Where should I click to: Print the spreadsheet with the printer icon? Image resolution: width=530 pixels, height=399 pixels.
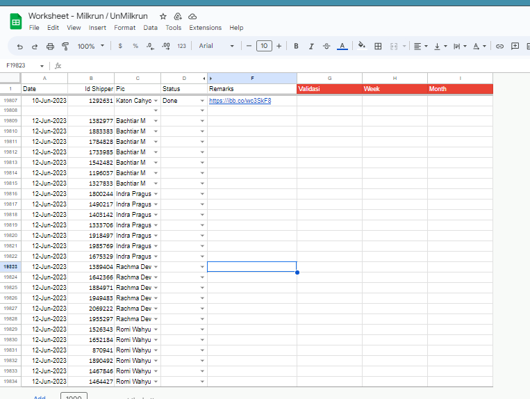pyautogui.click(x=50, y=47)
